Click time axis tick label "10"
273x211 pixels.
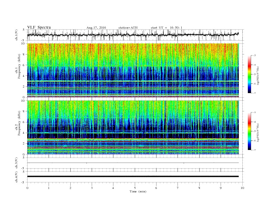click(x=242, y=188)
